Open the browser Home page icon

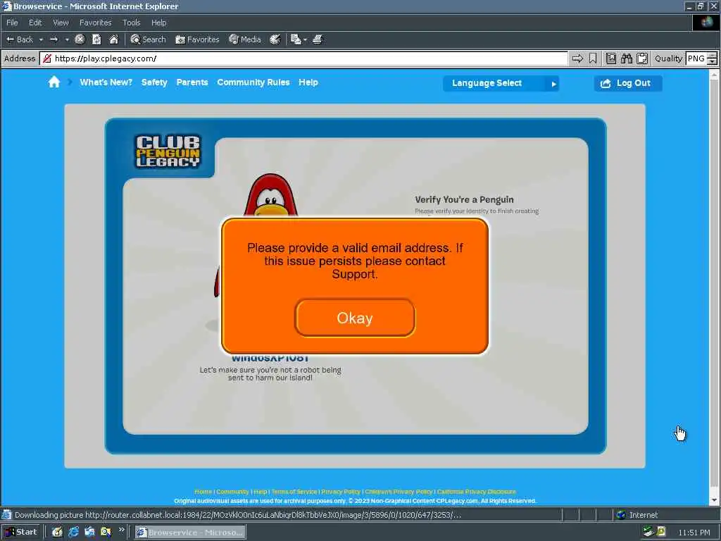[113, 39]
